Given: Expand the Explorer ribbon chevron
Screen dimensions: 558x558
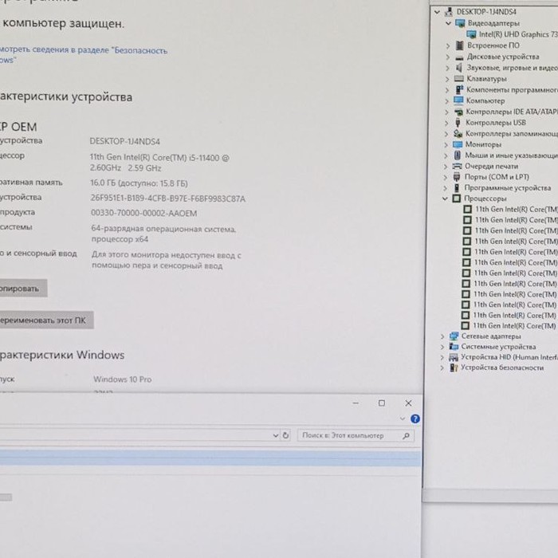Looking at the screenshot, I should point(403,418).
